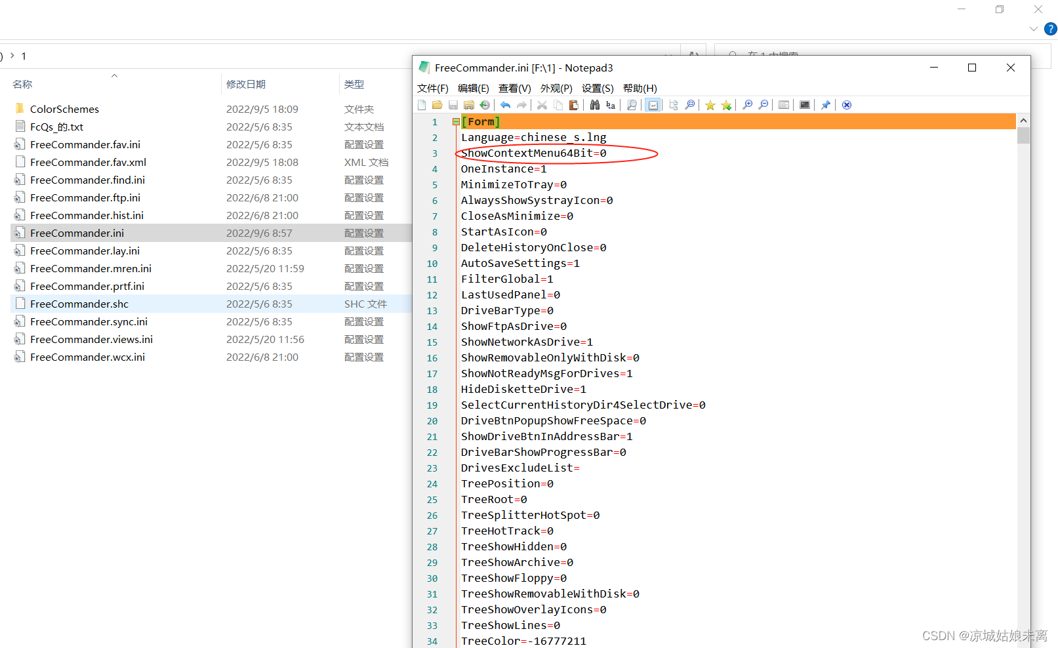
Task: Open the notification area chevron at top right
Action: (1034, 29)
